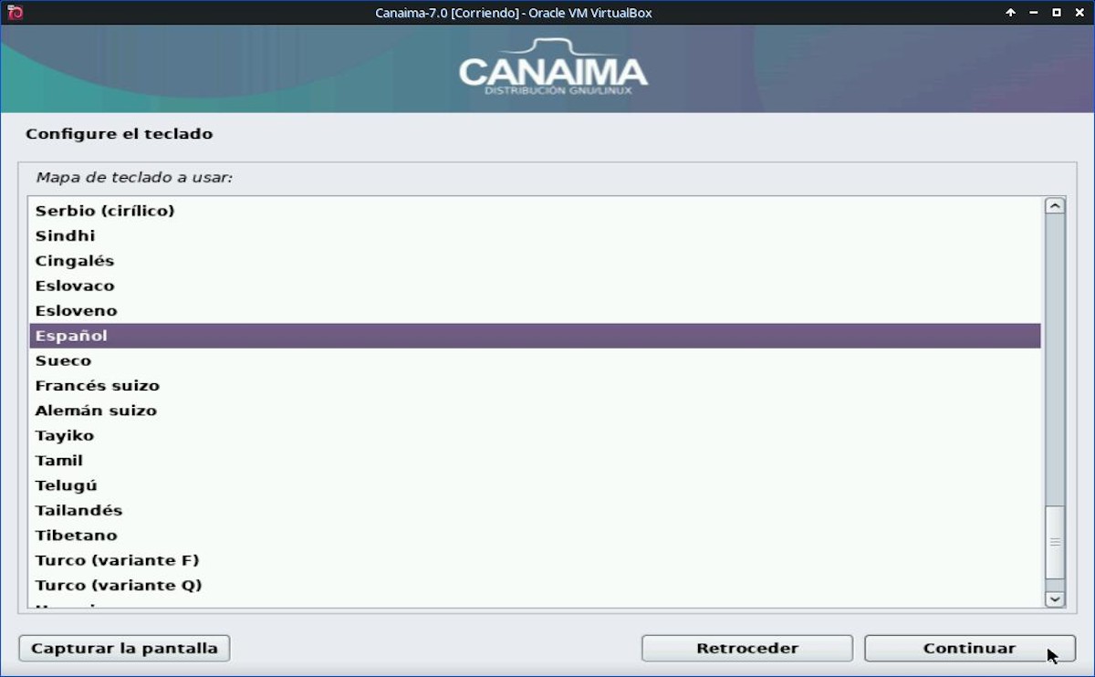Viewport: 1095px width, 677px height.
Task: Click the scrollbar down arrow
Action: [x=1055, y=599]
